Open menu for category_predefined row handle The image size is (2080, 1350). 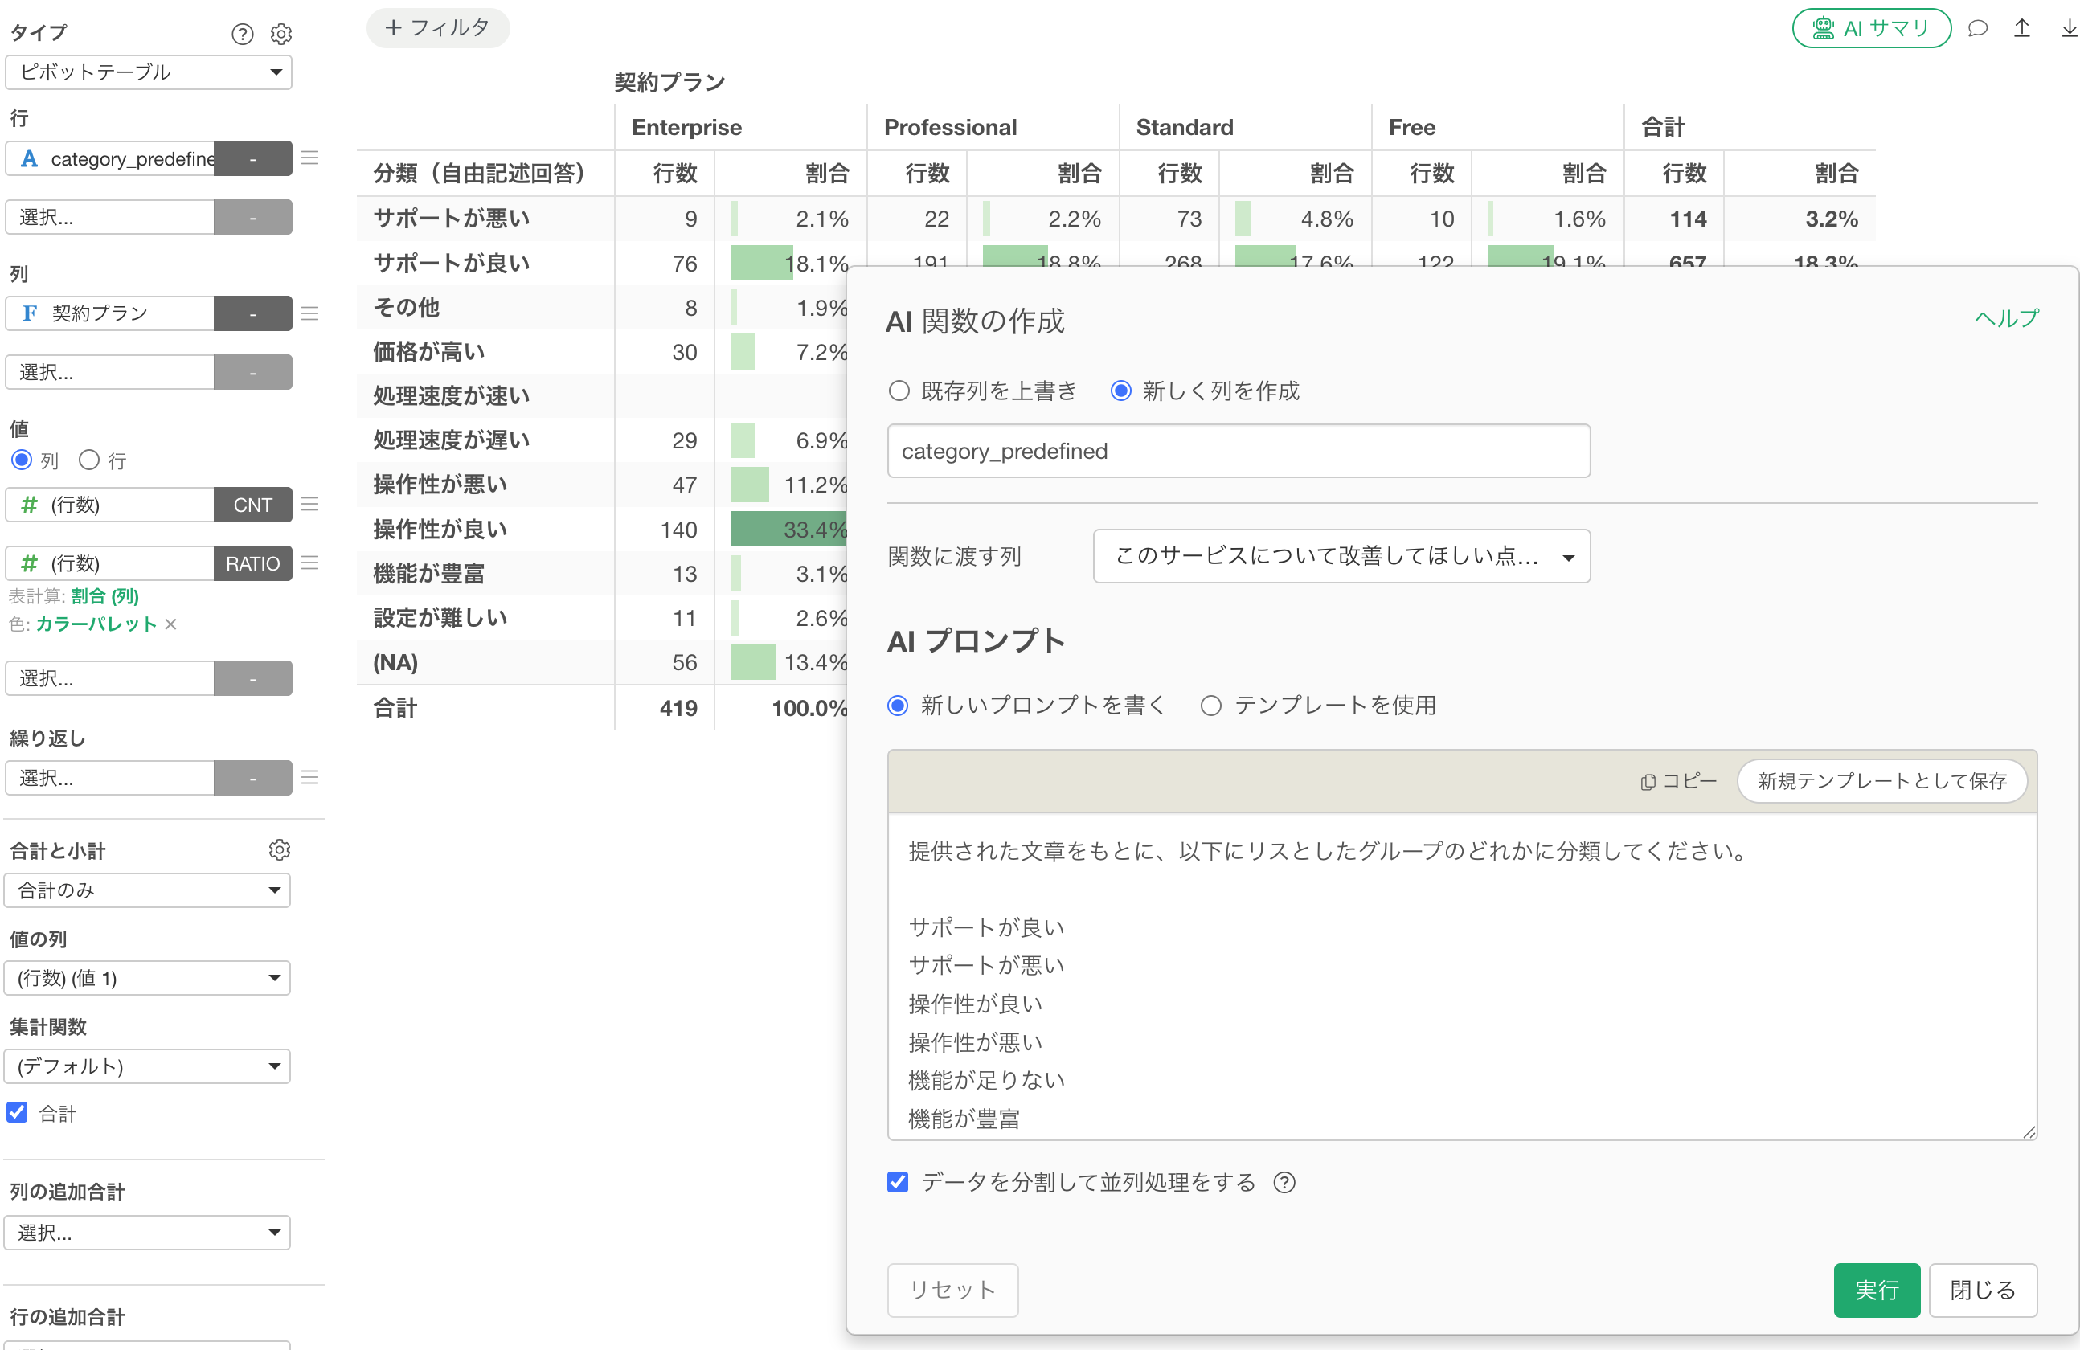(x=309, y=158)
